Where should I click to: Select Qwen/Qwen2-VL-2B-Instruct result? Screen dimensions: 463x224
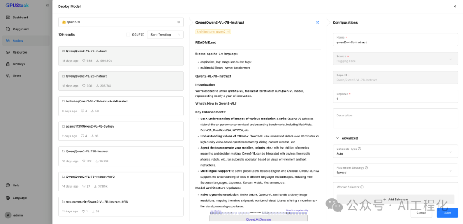click(121, 81)
